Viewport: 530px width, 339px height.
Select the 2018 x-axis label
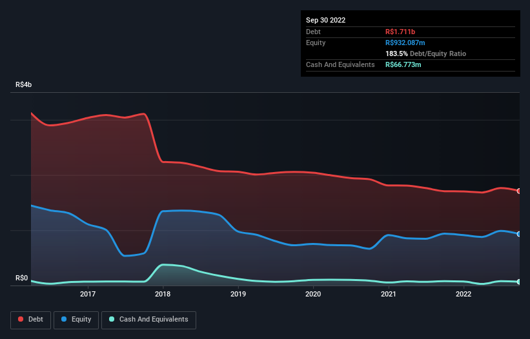tap(163, 294)
